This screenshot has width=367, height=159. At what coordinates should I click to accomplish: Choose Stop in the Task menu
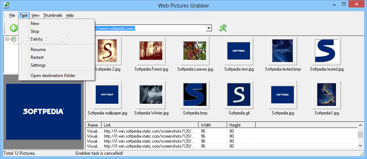point(57,31)
